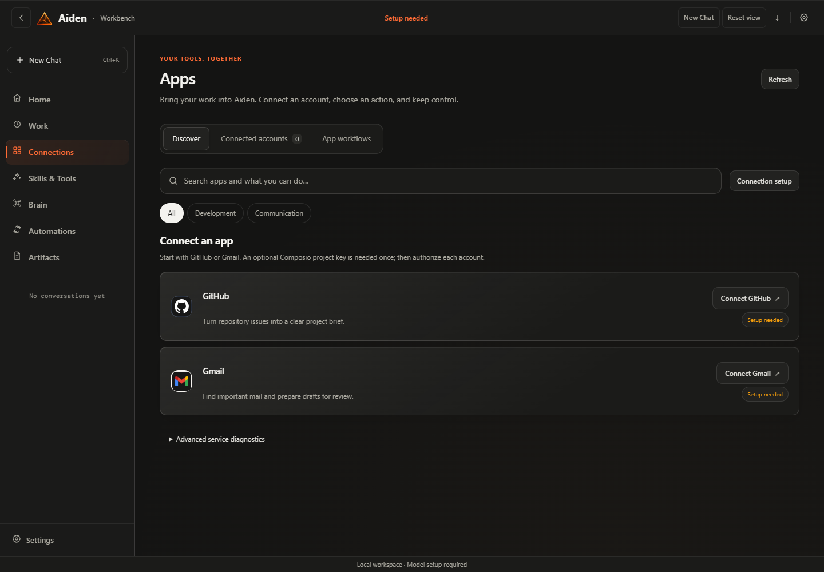Expand Advanced service diagnostics
Screen dimensions: 824x572
(217, 439)
